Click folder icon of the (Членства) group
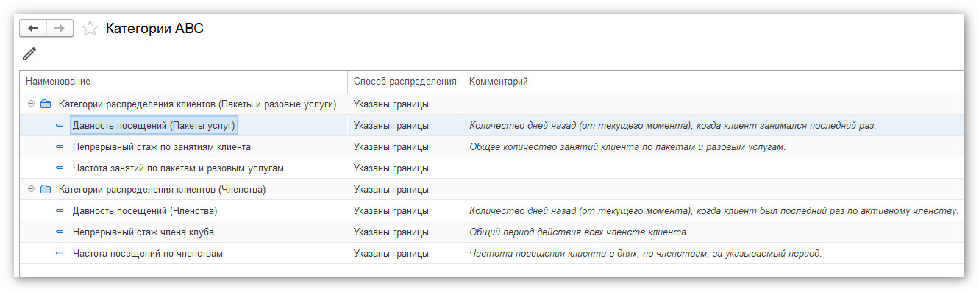 [45, 189]
